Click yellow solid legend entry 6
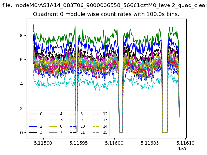Screen dimensions: 207x155 point(56,126)
